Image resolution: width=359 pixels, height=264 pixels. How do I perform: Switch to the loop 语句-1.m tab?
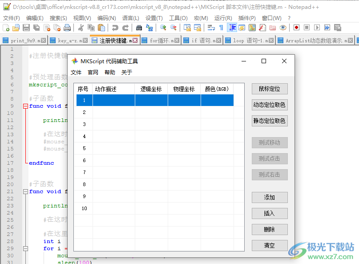(249, 41)
